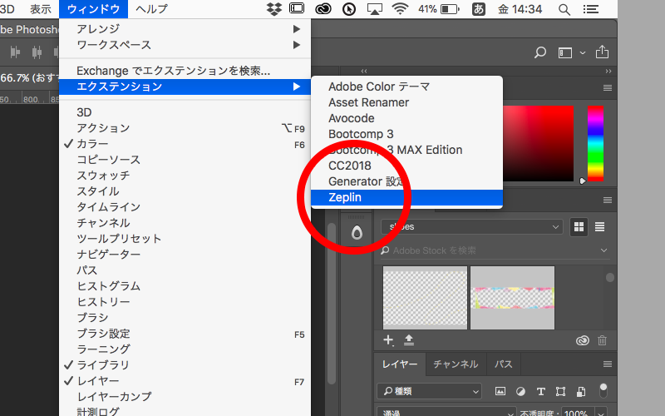Open the アクション panel

click(185, 128)
